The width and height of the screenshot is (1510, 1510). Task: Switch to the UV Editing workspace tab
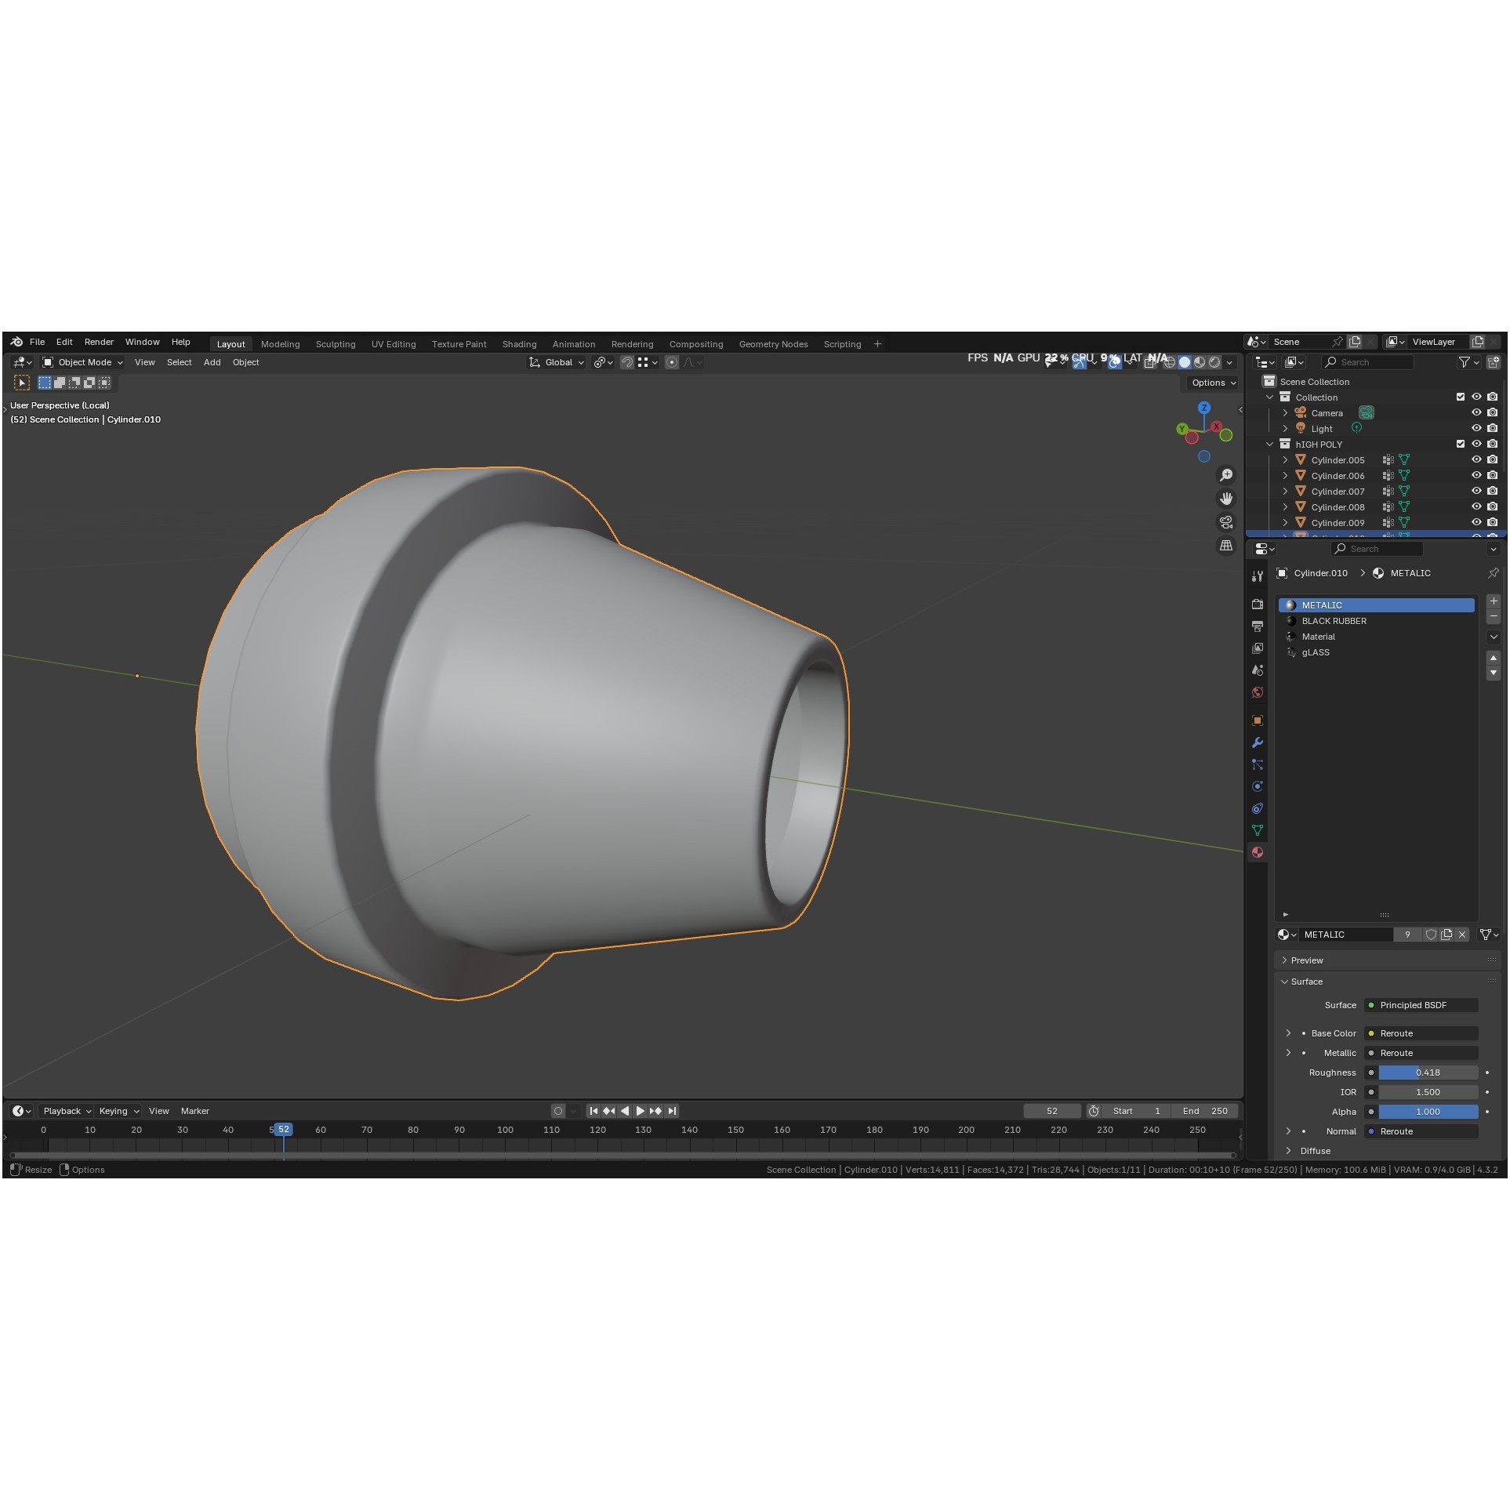click(394, 344)
